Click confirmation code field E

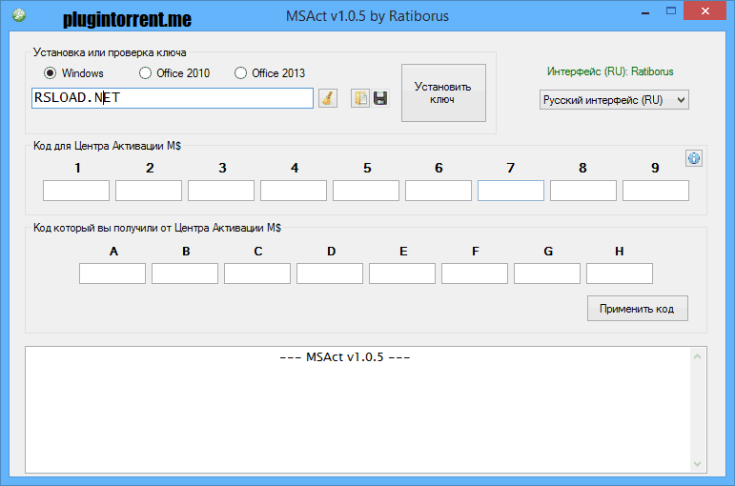[402, 273]
